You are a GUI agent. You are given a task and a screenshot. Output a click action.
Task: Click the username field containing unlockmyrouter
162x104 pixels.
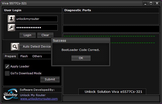click(x=36, y=19)
